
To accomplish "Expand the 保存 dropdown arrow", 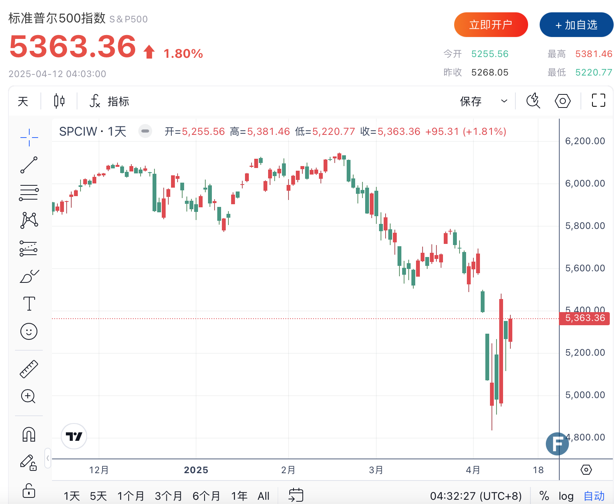I will (504, 101).
